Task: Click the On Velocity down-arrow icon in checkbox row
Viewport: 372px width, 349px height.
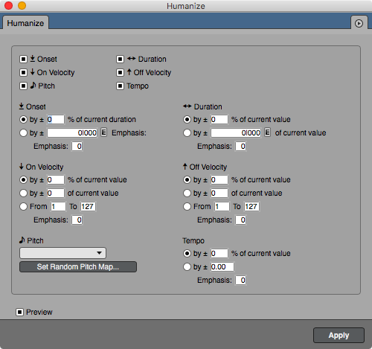Action: click(32, 72)
